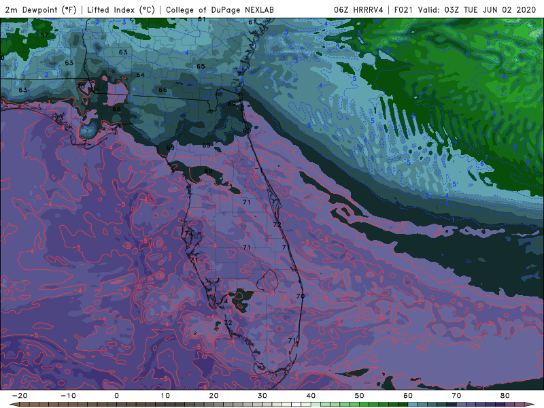
Task: Select the 'Valid: 03Z TUE JUN 02 2020' text
Action: (x=477, y=10)
